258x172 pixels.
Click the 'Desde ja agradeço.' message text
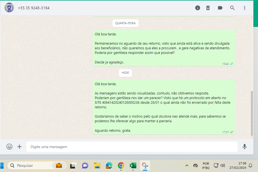click(109, 62)
